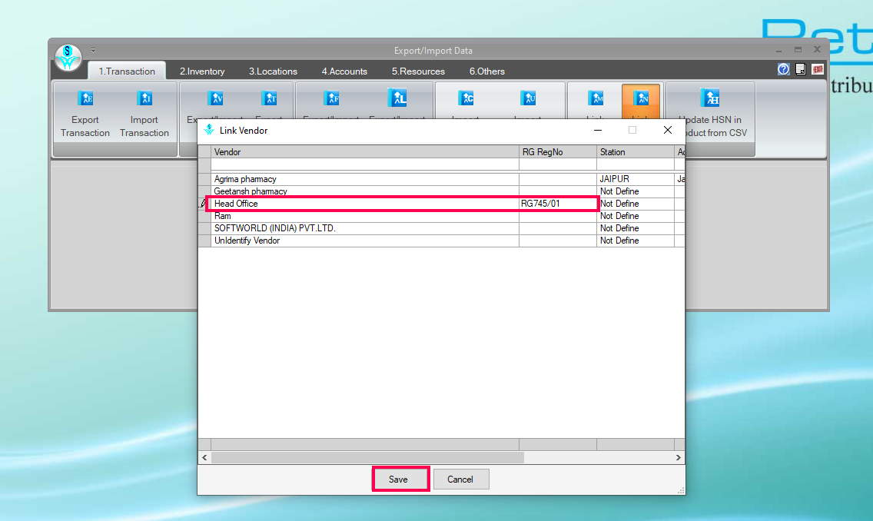Switch to the 2.Inventory tab

pyautogui.click(x=202, y=71)
